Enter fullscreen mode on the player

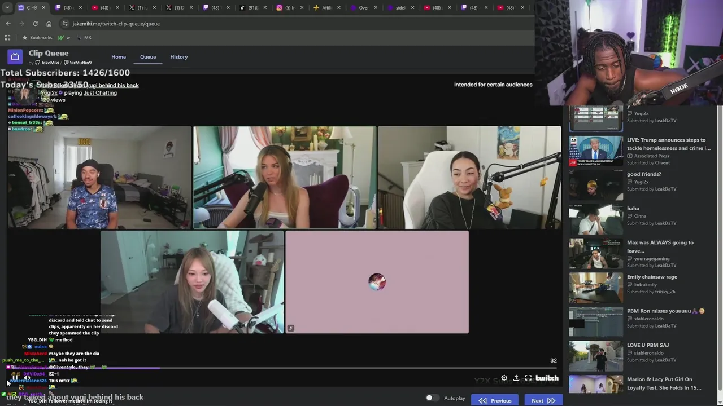[x=528, y=378]
